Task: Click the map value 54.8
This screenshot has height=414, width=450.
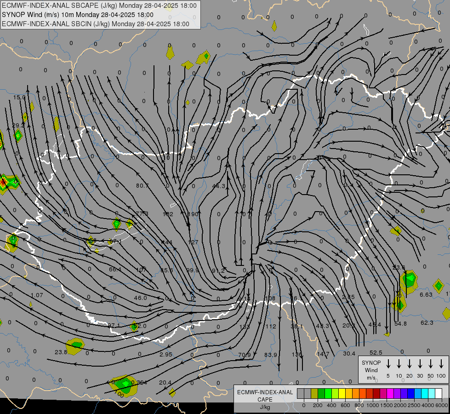Action: point(401,324)
